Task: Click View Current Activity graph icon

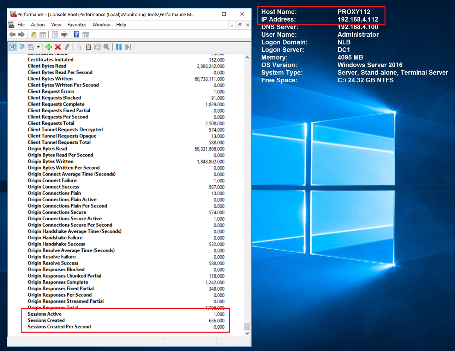Action: point(13,47)
